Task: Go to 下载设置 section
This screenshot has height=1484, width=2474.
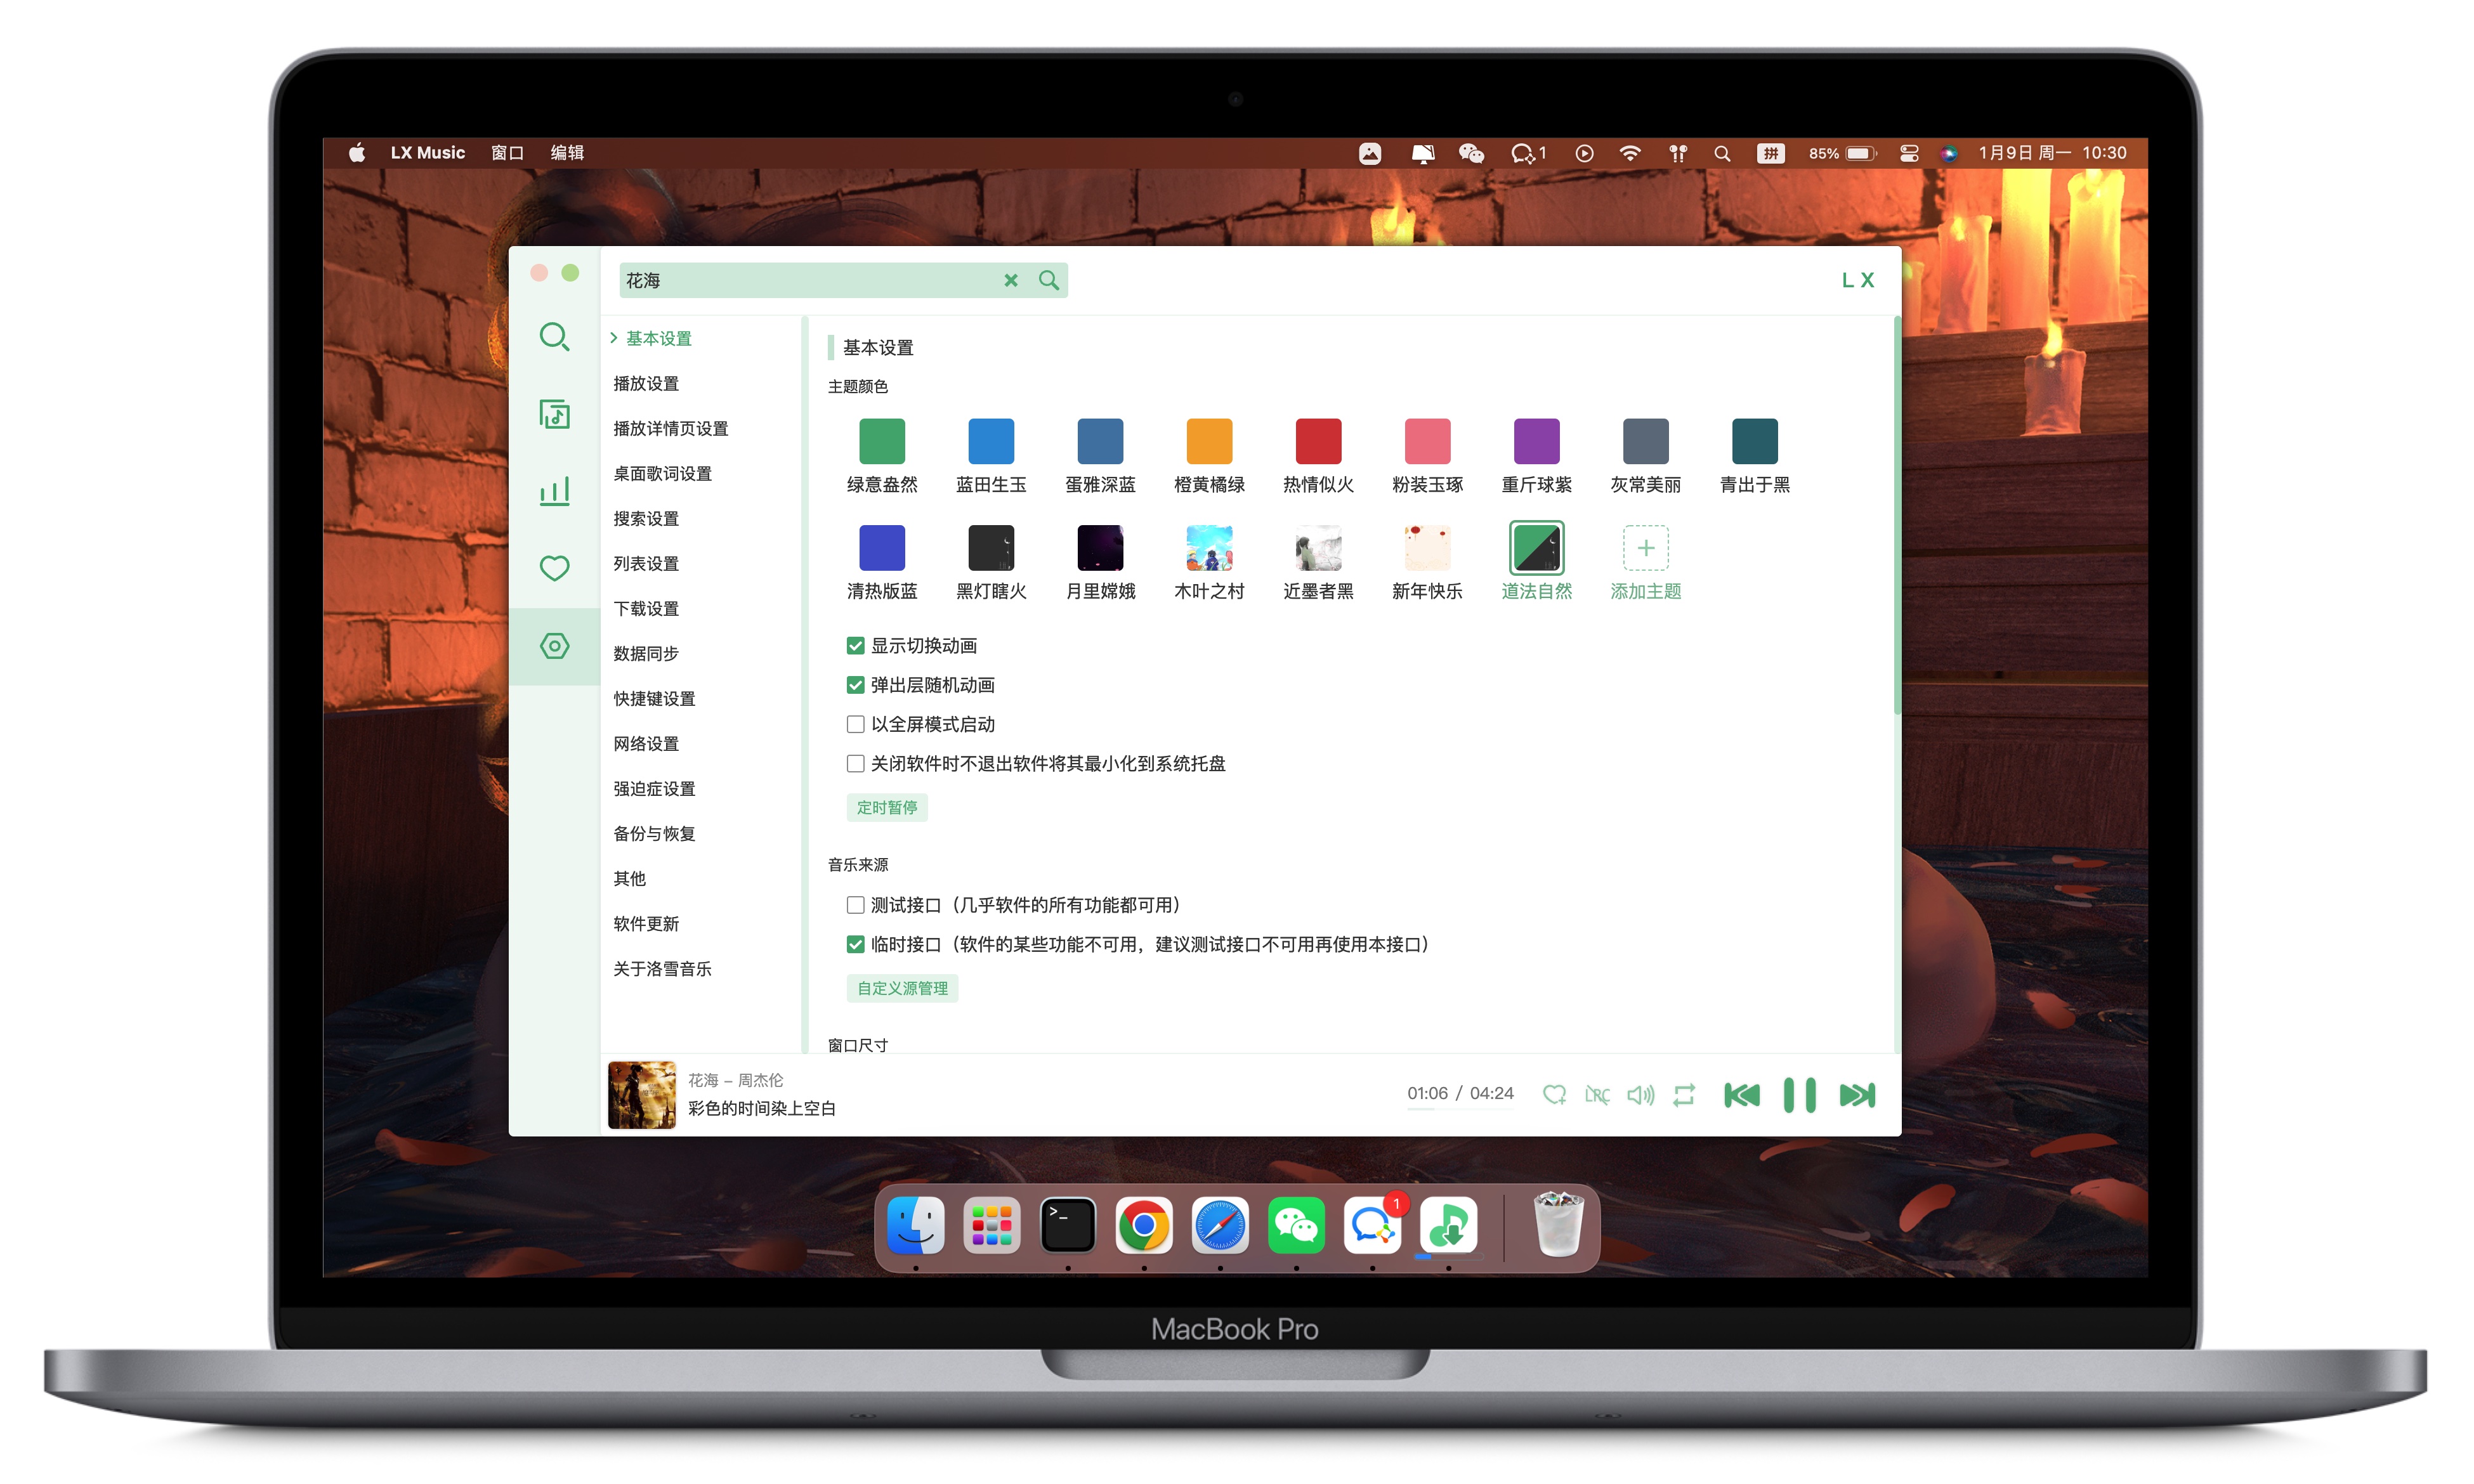Action: click(646, 608)
